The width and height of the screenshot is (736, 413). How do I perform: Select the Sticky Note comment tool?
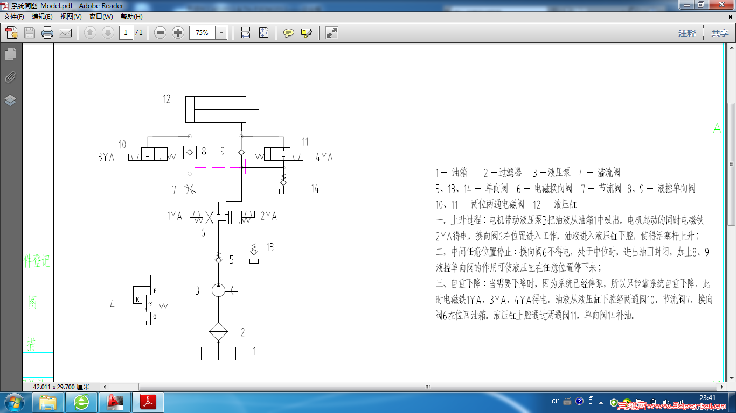point(289,32)
